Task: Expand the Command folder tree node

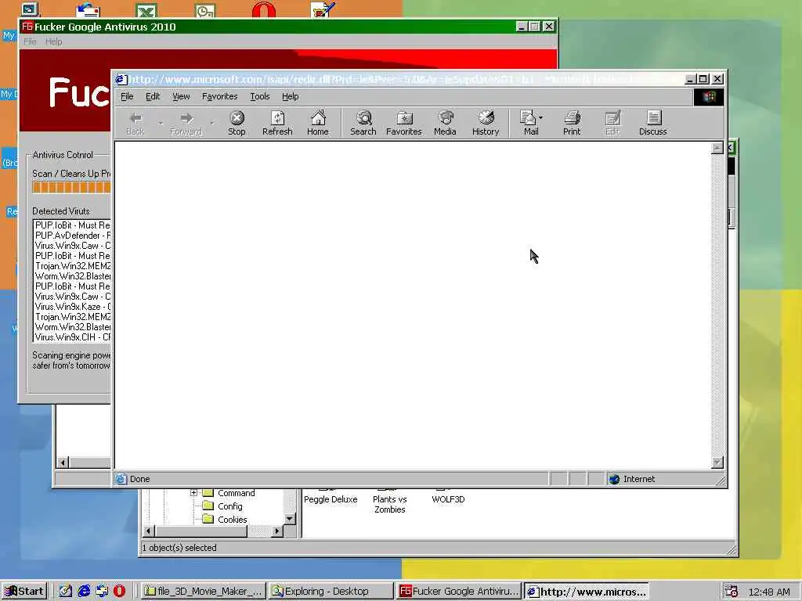Action: [x=194, y=493]
